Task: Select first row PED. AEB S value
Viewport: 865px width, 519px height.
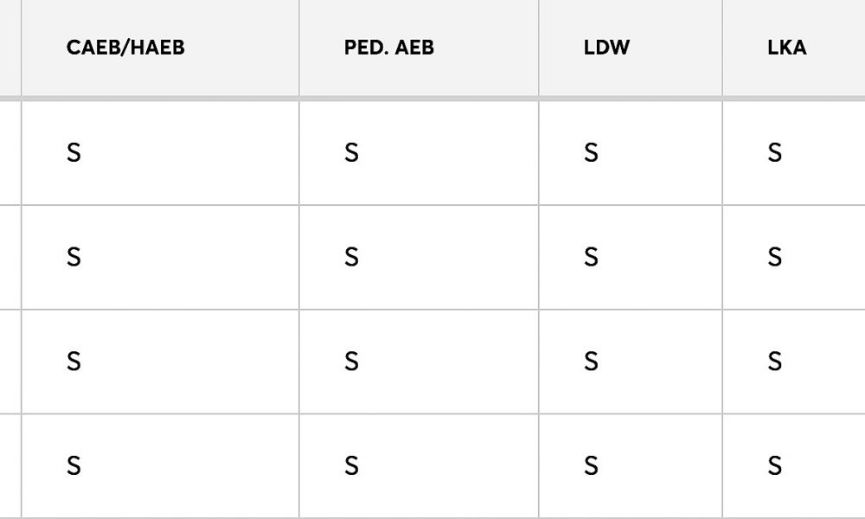Action: pyautogui.click(x=351, y=152)
